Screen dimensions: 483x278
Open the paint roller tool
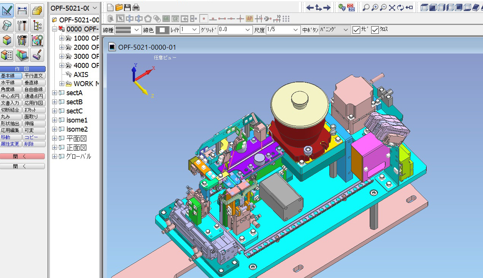37,55
